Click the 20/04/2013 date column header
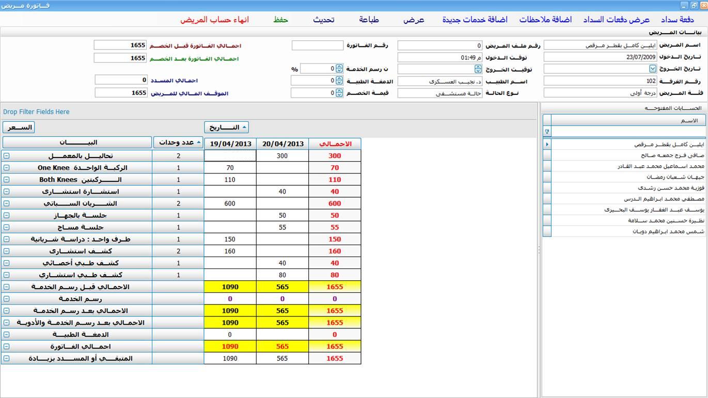This screenshot has width=708, height=398. click(x=282, y=144)
